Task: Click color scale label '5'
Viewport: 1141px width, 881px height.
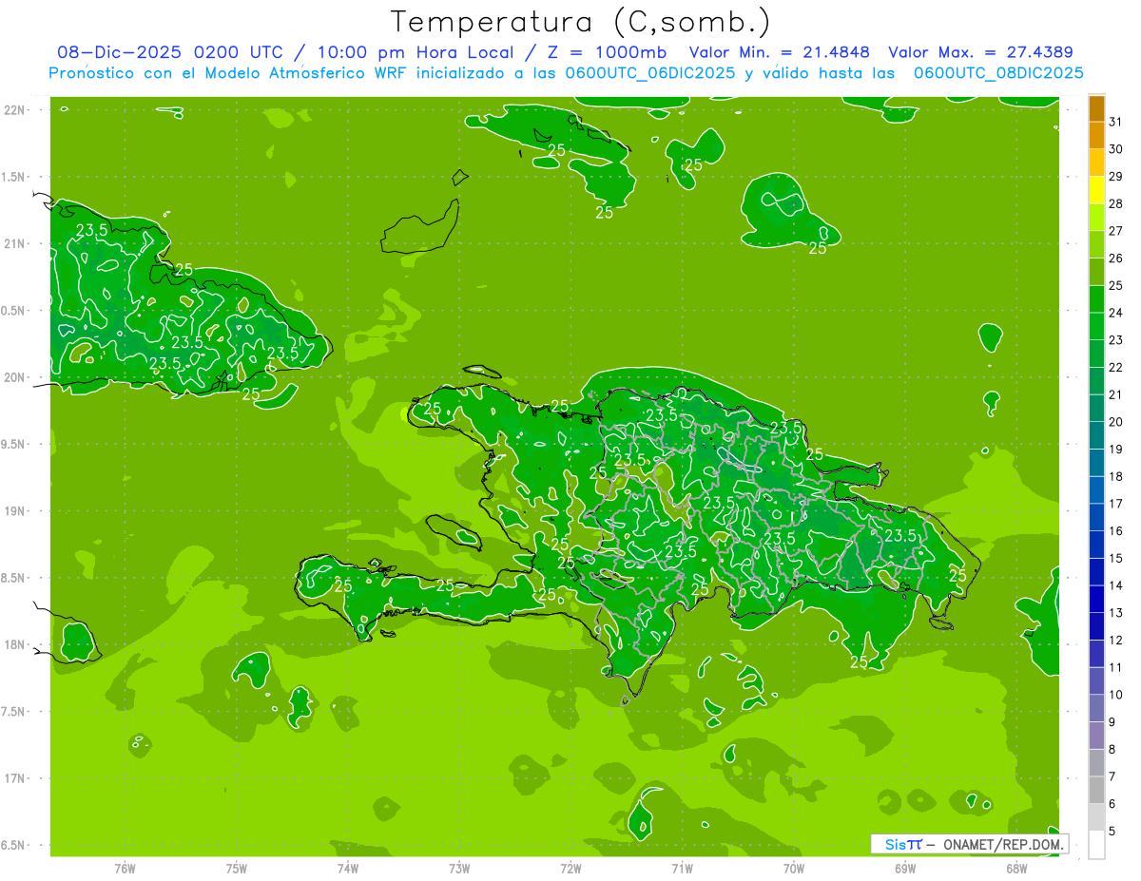Action: (x=1112, y=831)
